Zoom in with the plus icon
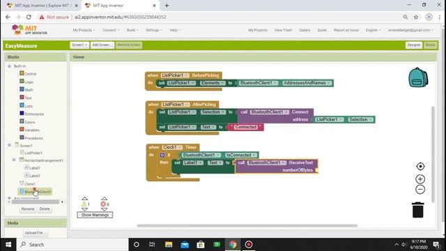The image size is (446, 251). point(420,179)
